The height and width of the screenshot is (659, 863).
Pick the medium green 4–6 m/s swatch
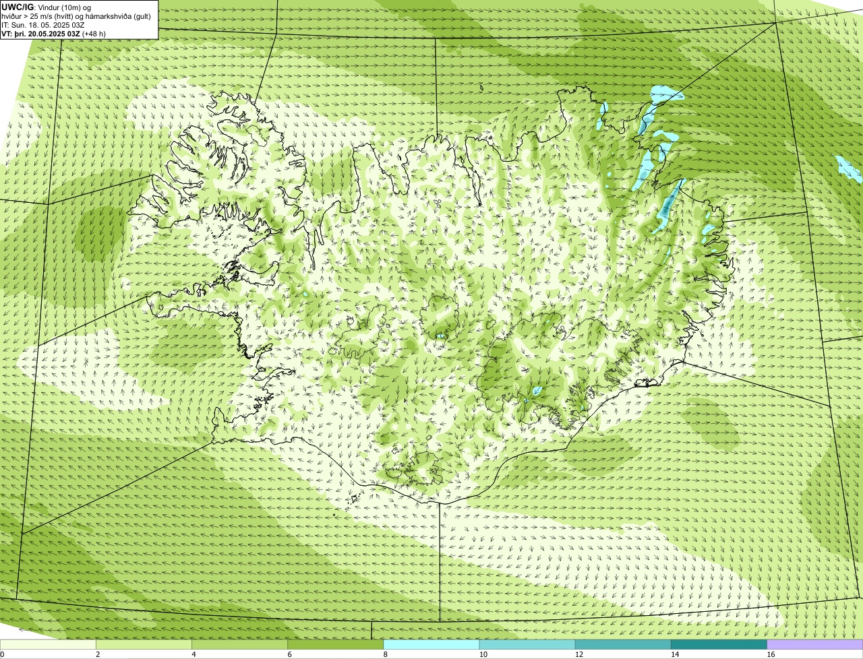coord(240,644)
